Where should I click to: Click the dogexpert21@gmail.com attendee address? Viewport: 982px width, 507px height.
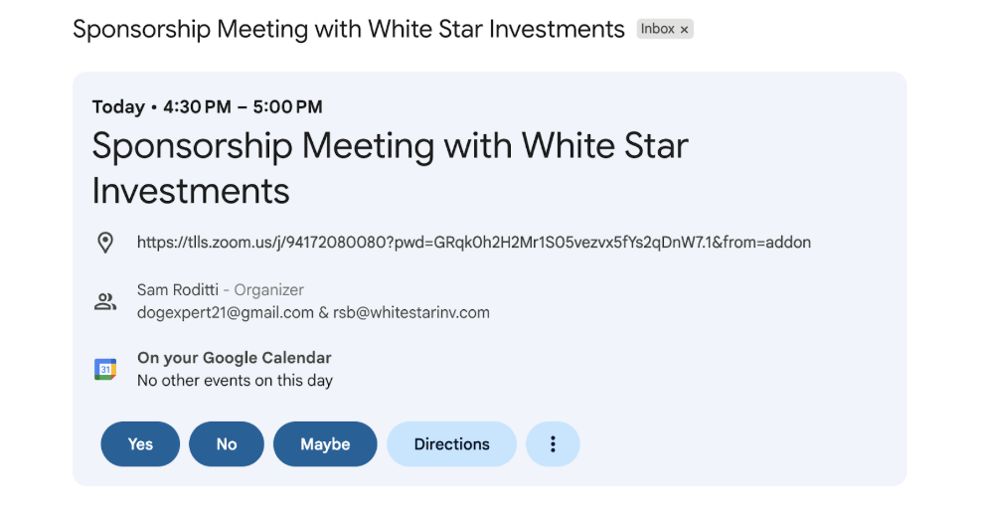click(225, 312)
